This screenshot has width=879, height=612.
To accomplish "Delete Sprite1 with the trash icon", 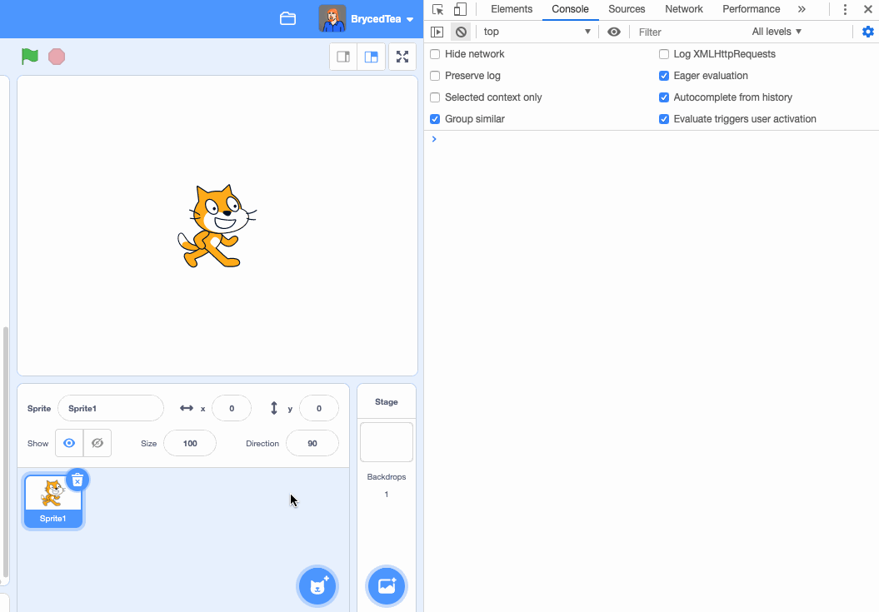I will pyautogui.click(x=77, y=480).
